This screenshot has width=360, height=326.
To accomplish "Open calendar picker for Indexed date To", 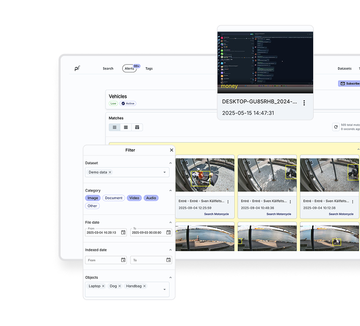I will point(168,260).
